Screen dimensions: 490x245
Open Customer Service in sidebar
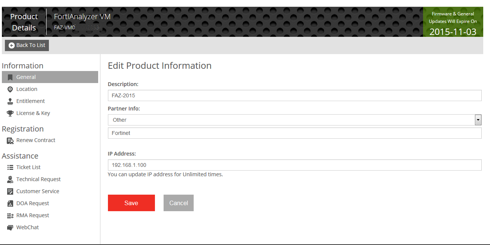point(38,191)
